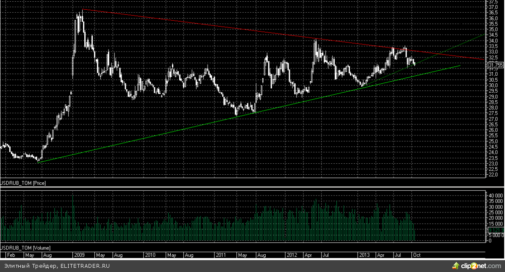Jump to 2009 on the time axis

click(79, 256)
